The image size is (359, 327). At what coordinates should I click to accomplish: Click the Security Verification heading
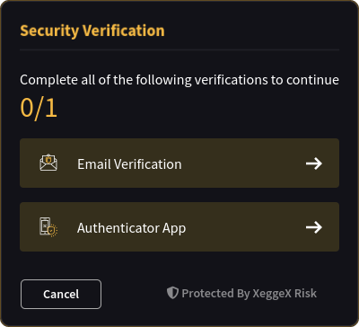92,31
